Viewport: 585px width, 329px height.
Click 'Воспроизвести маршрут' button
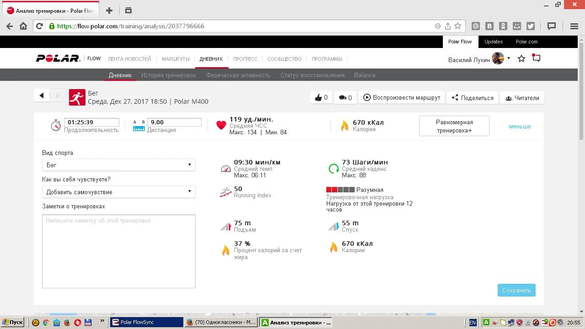coord(401,97)
